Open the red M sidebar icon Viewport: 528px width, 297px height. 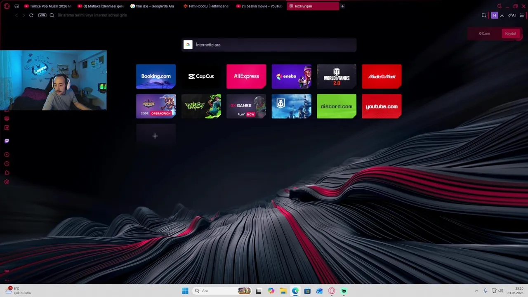click(7, 127)
